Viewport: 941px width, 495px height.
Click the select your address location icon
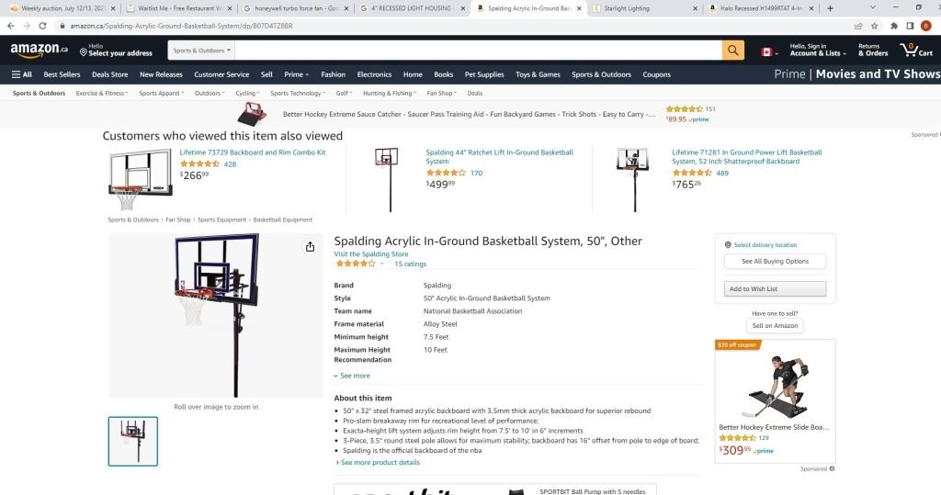(84, 52)
